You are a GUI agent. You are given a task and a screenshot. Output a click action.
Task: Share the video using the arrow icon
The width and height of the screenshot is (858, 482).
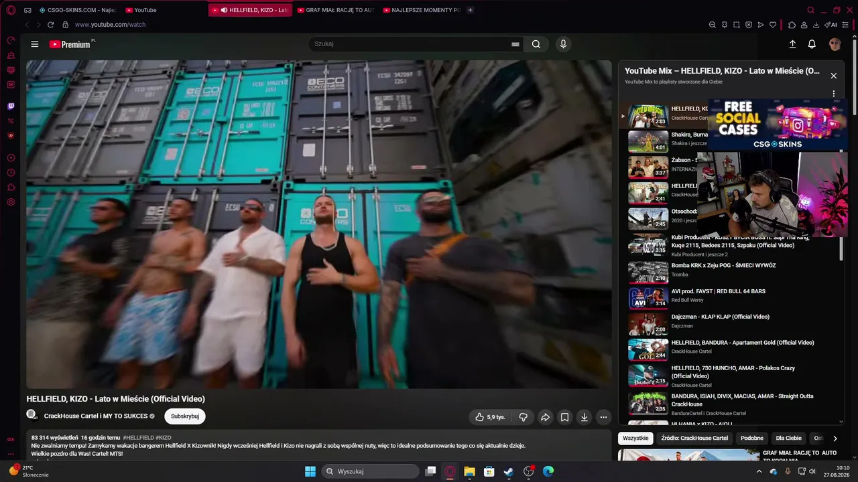545,417
